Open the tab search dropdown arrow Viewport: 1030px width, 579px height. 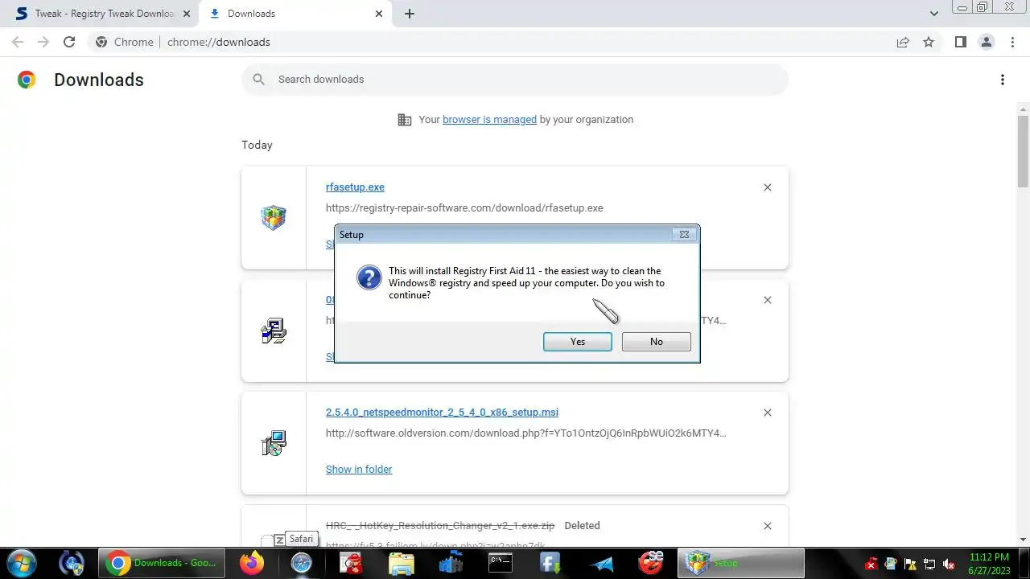(933, 14)
